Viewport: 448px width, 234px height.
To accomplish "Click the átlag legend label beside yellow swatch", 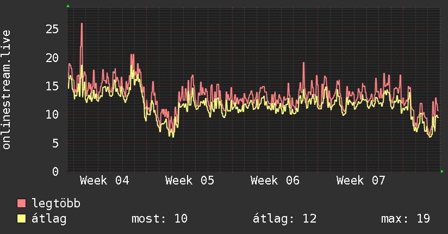I will [x=49, y=219].
